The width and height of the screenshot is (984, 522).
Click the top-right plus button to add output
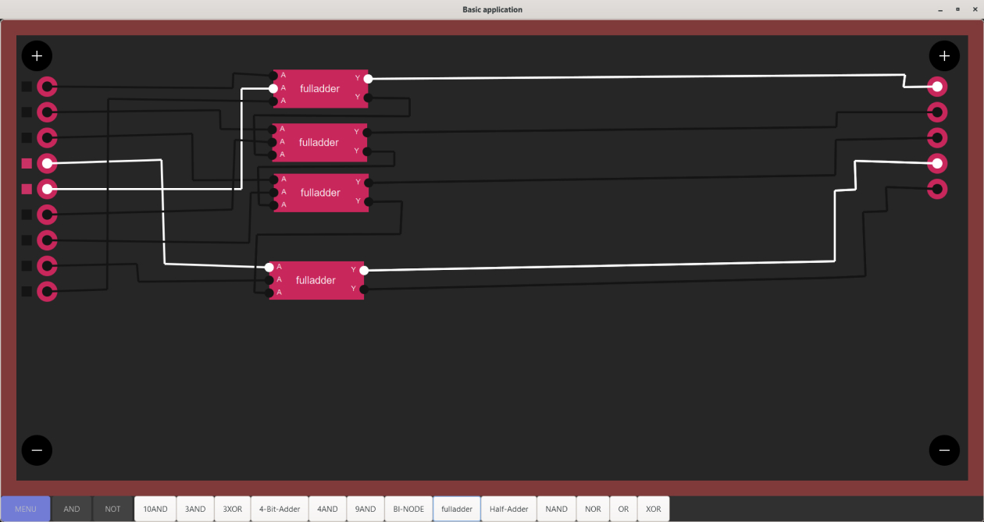click(x=944, y=55)
